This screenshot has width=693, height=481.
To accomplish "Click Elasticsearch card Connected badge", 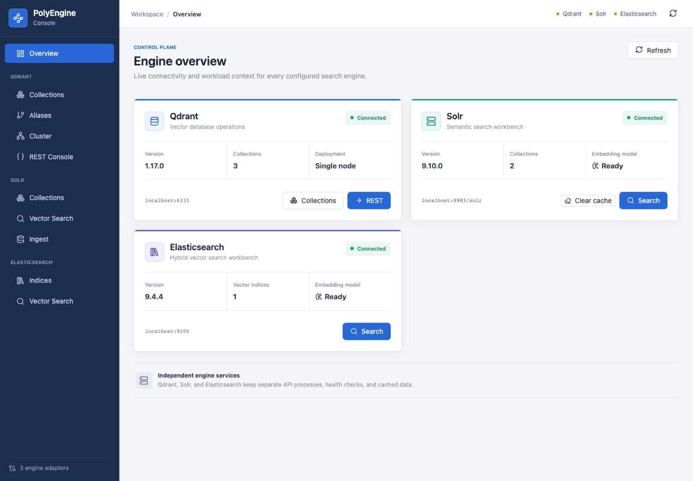I will 368,249.
